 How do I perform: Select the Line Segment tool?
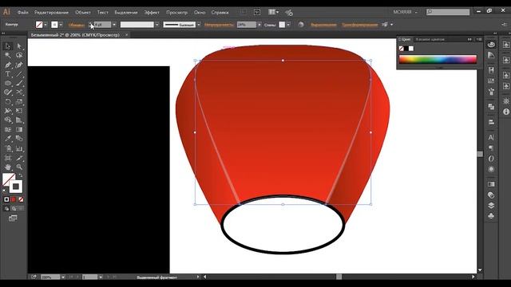point(19,74)
